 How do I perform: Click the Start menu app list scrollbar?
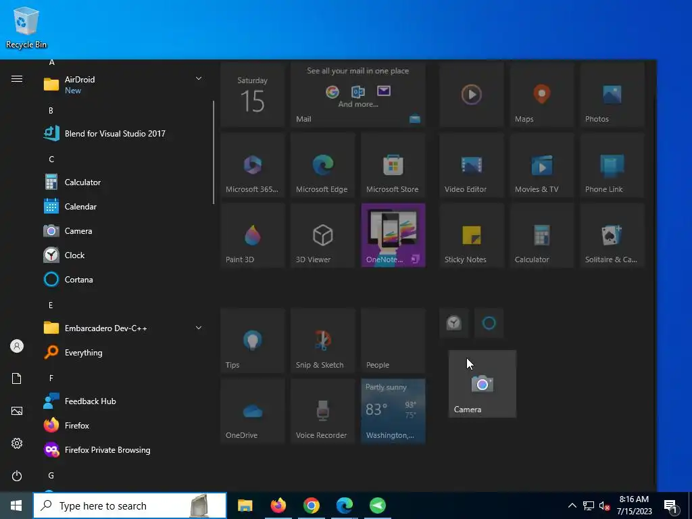click(214, 152)
